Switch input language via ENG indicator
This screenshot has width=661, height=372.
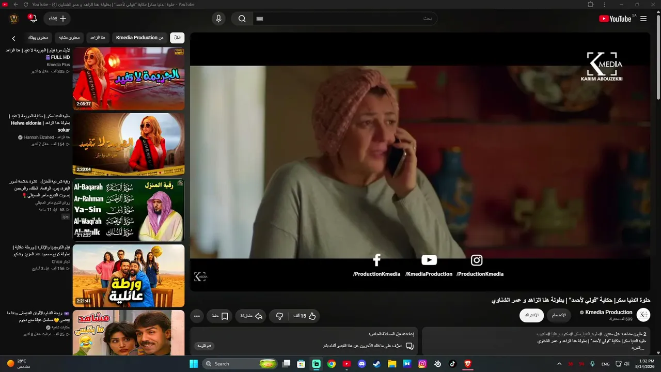point(605,364)
